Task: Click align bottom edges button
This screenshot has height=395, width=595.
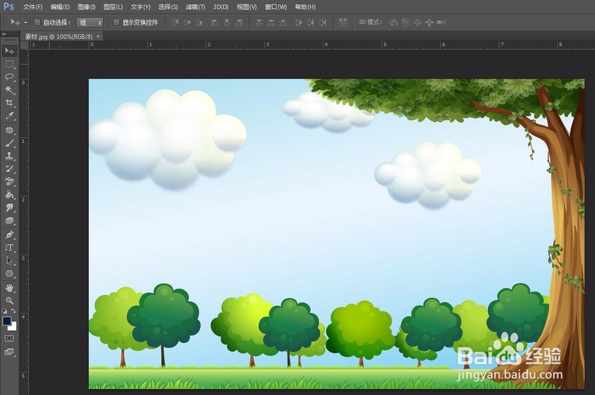Action: [199, 23]
